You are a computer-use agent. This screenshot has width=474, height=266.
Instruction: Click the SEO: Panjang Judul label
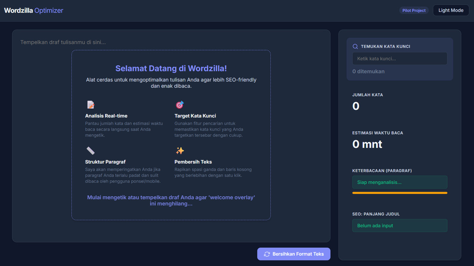tap(376, 214)
